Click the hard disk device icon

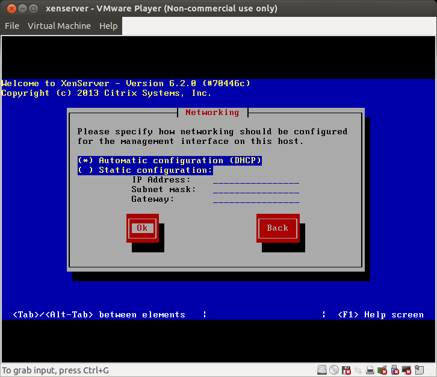[322, 370]
